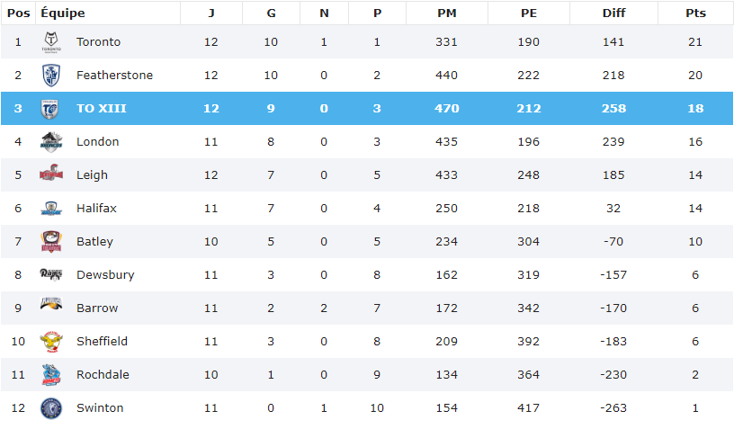734x429 pixels.
Task: Click the Swinton team crest
Action: 51,408
